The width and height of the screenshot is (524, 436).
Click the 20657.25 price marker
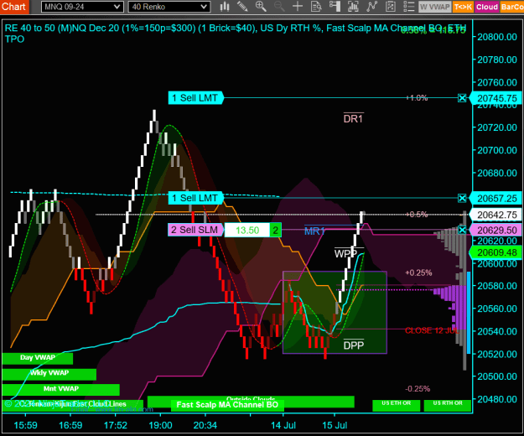click(496, 199)
